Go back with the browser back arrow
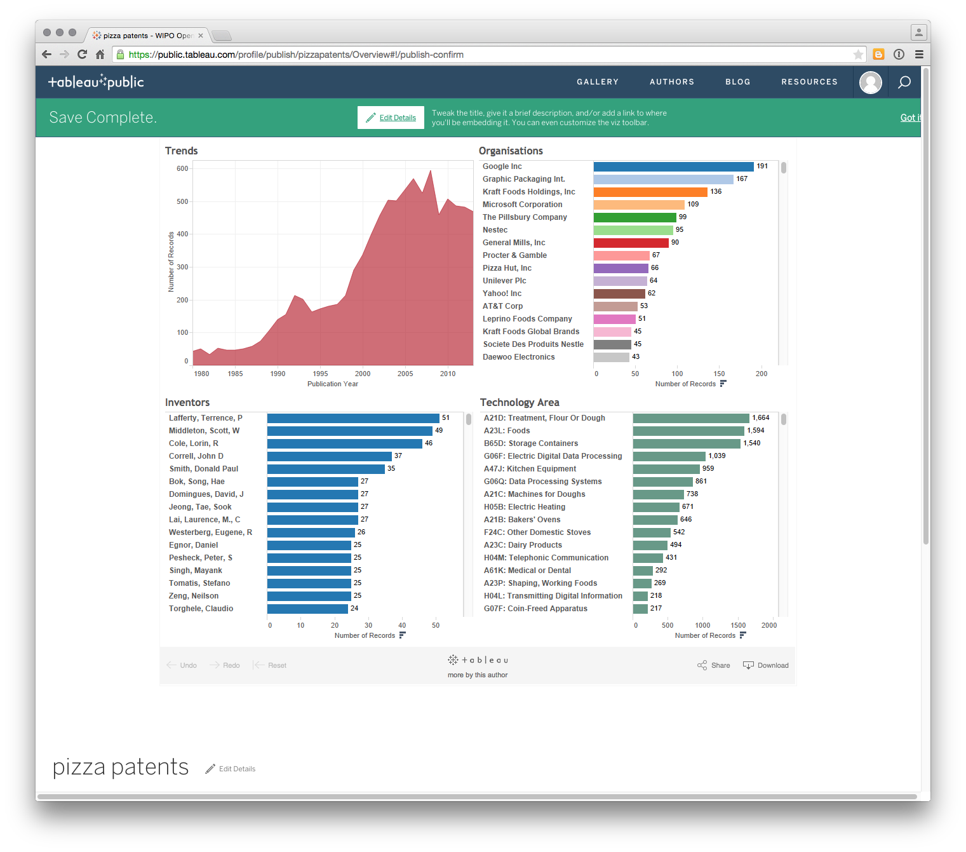This screenshot has width=966, height=852. (x=46, y=55)
